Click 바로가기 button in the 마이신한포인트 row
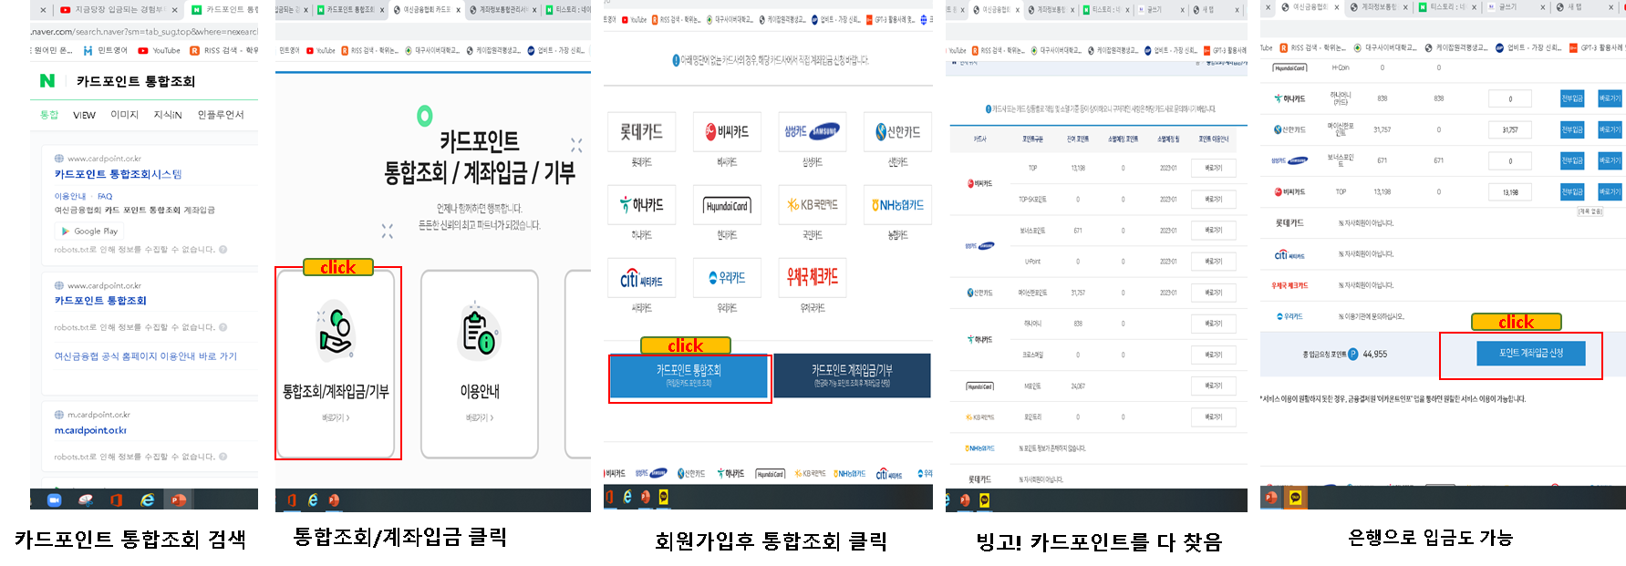 [x=1213, y=293]
